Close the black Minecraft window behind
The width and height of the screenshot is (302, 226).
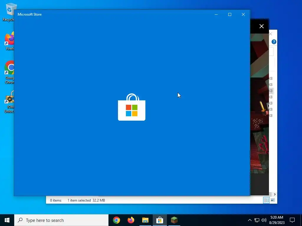click(x=261, y=26)
